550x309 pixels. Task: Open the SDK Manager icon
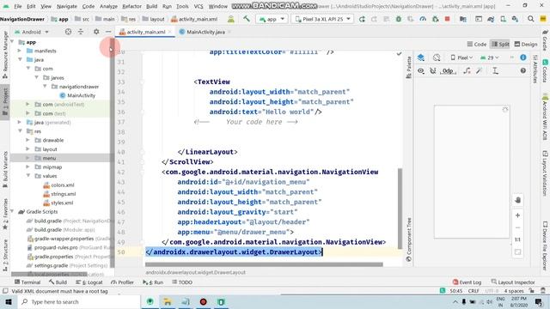pyautogui.click(x=515, y=19)
